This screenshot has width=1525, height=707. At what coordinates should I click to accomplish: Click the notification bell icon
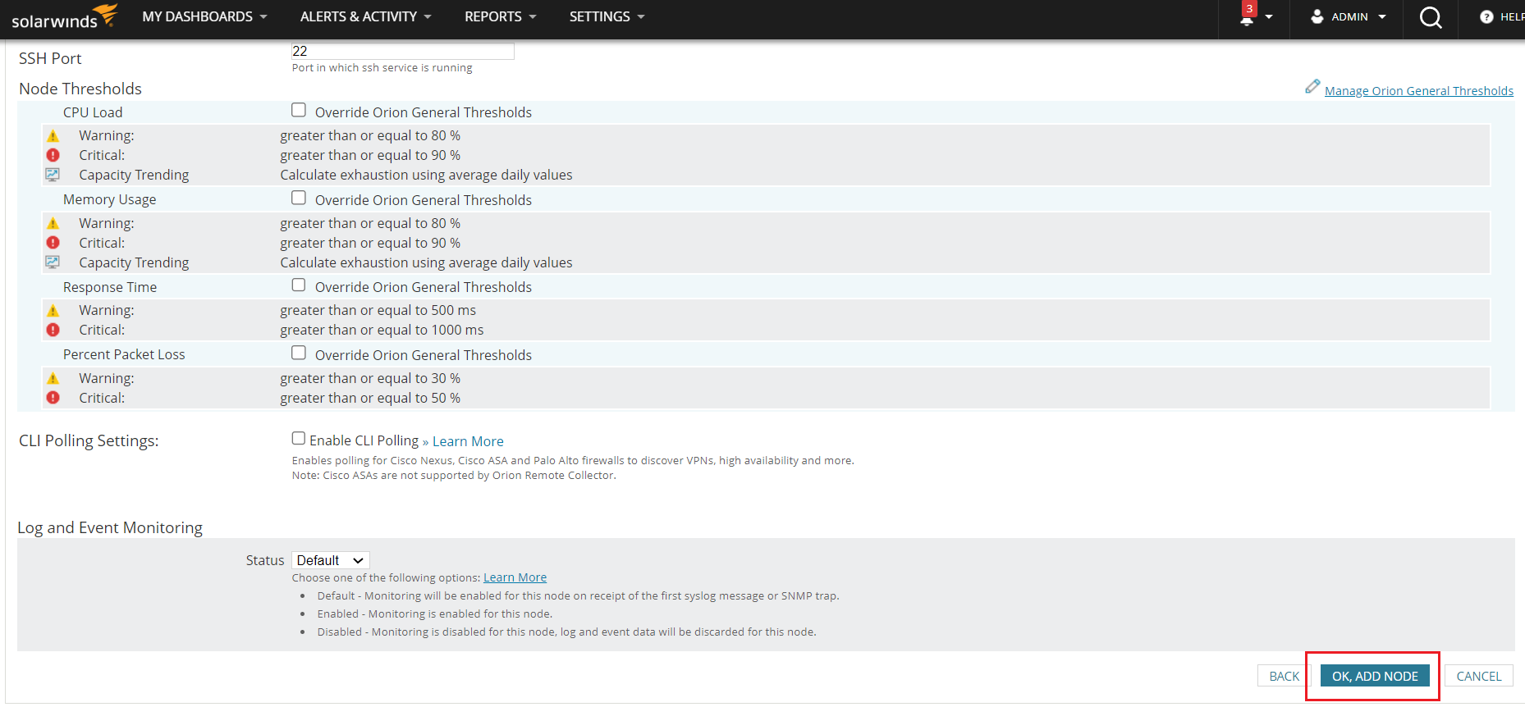tap(1247, 19)
